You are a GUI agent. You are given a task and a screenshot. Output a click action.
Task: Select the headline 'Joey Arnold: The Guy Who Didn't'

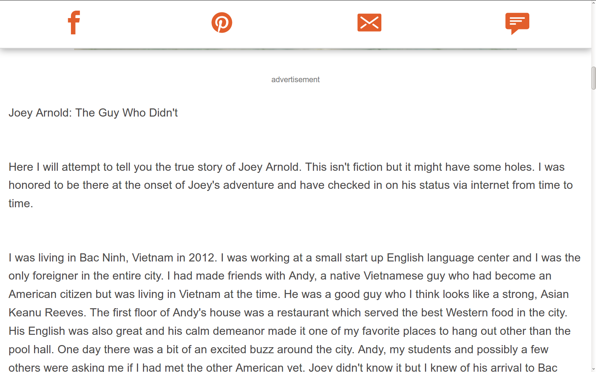(93, 113)
